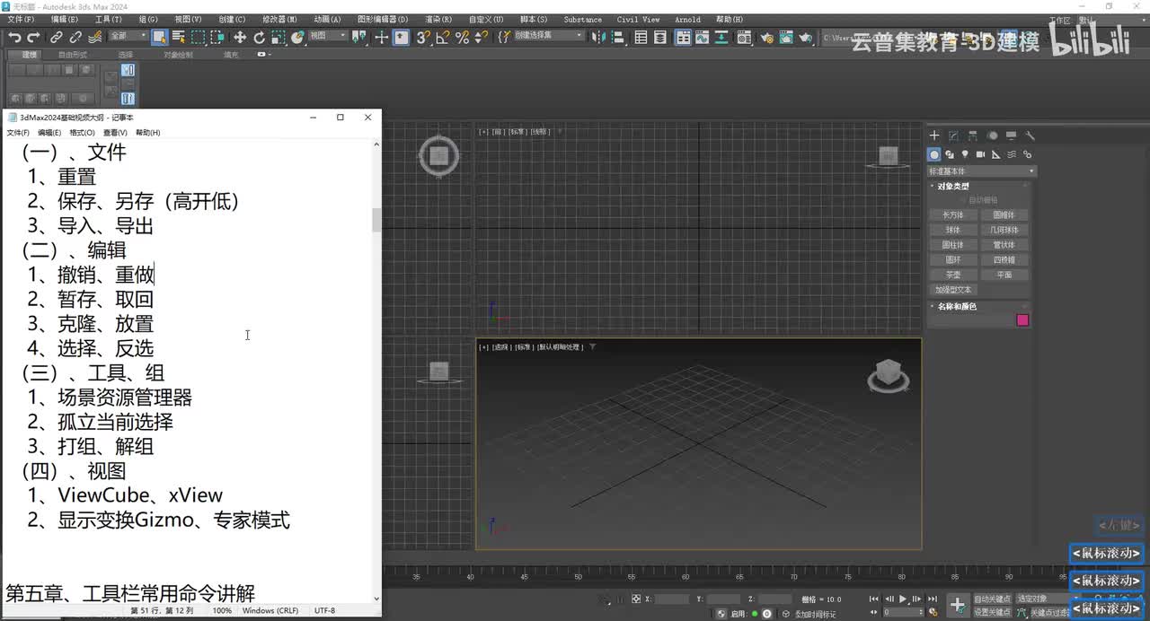
Task: Toggle Keyboard Shortcut Override button
Action: (x=401, y=37)
